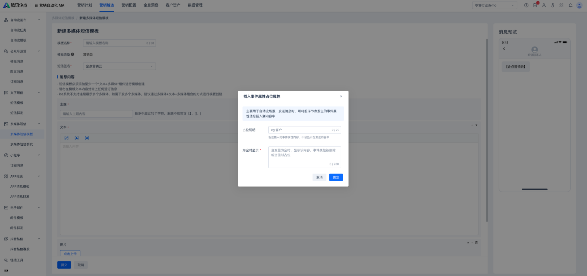Click the key icon in header
Screen dimensions: 587x276
pyautogui.click(x=553, y=5)
